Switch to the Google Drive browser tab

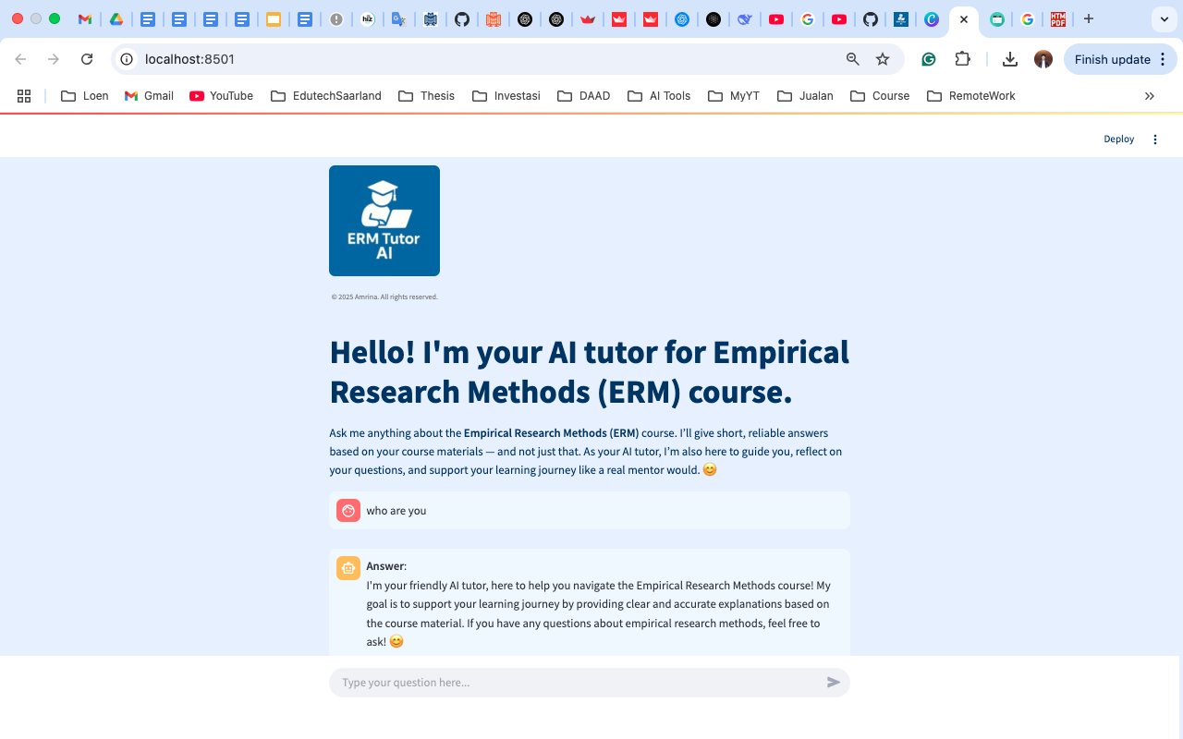click(x=116, y=18)
